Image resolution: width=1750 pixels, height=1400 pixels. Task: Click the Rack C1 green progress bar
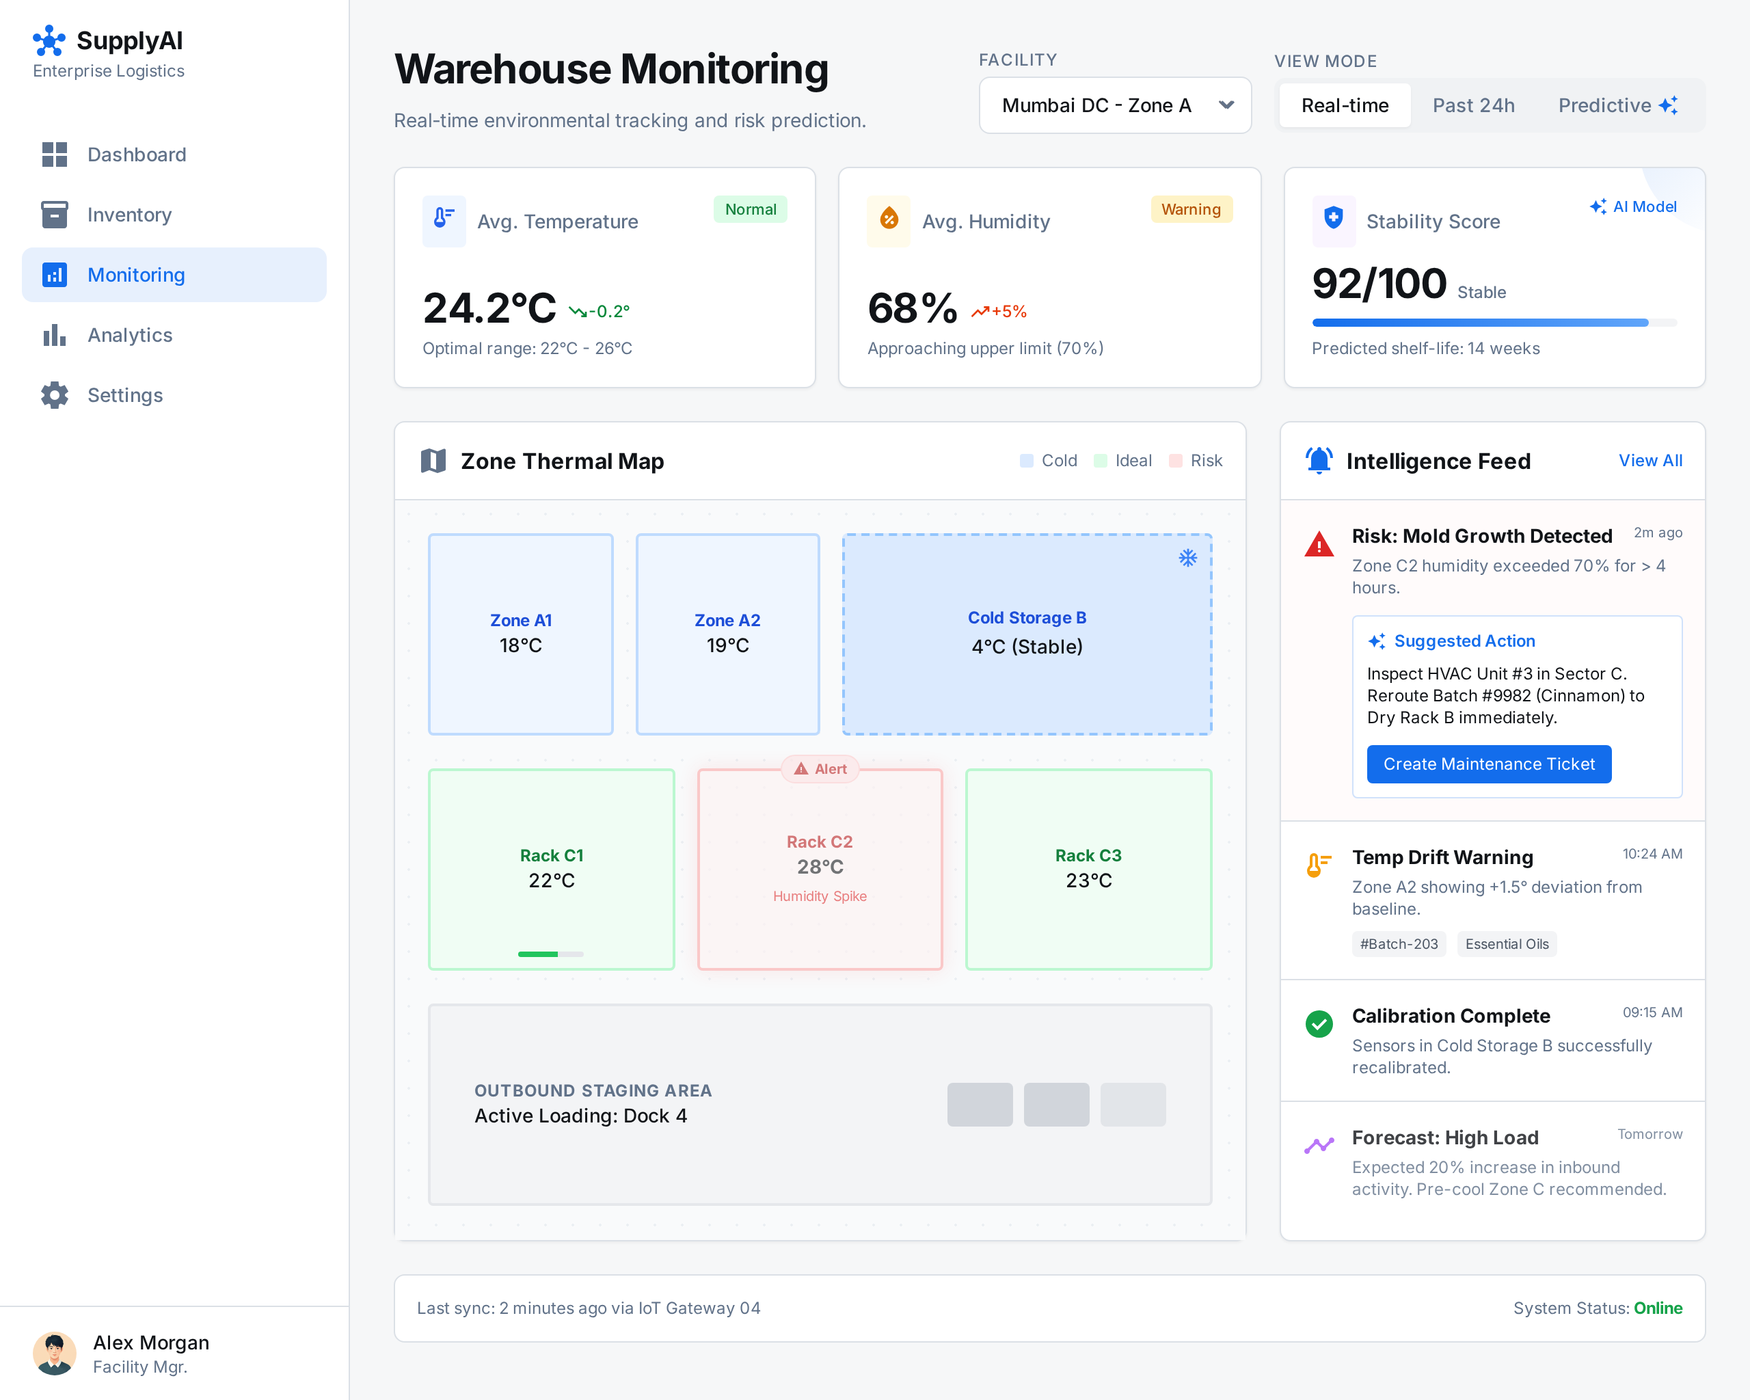click(550, 954)
